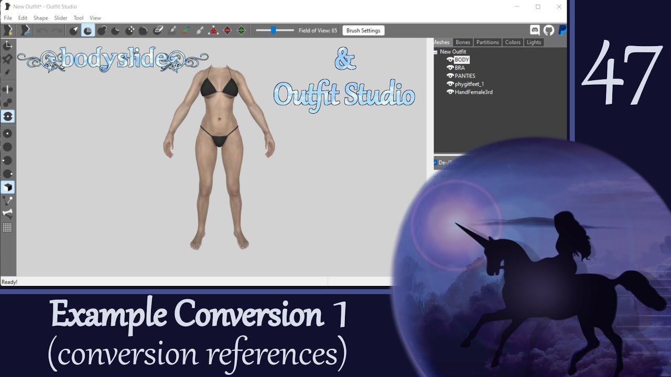The height and width of the screenshot is (377, 671).
Task: Choose the red triangle Collapse Vertex tool
Action: 213,30
